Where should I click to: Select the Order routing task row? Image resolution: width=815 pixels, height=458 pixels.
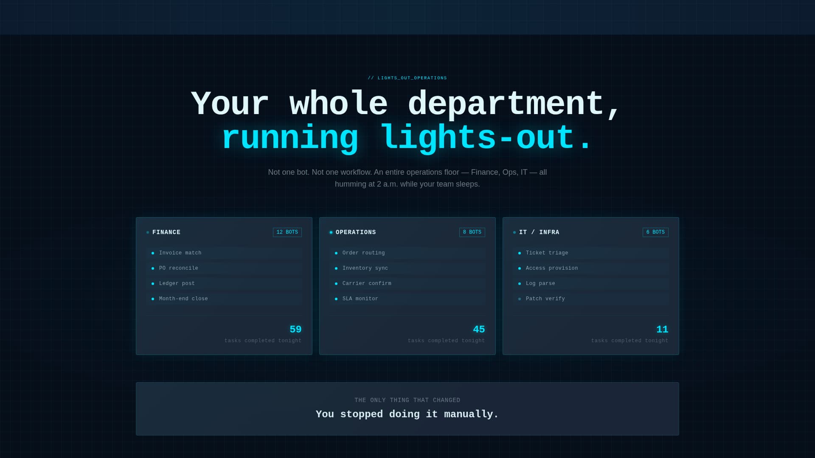coord(407,253)
